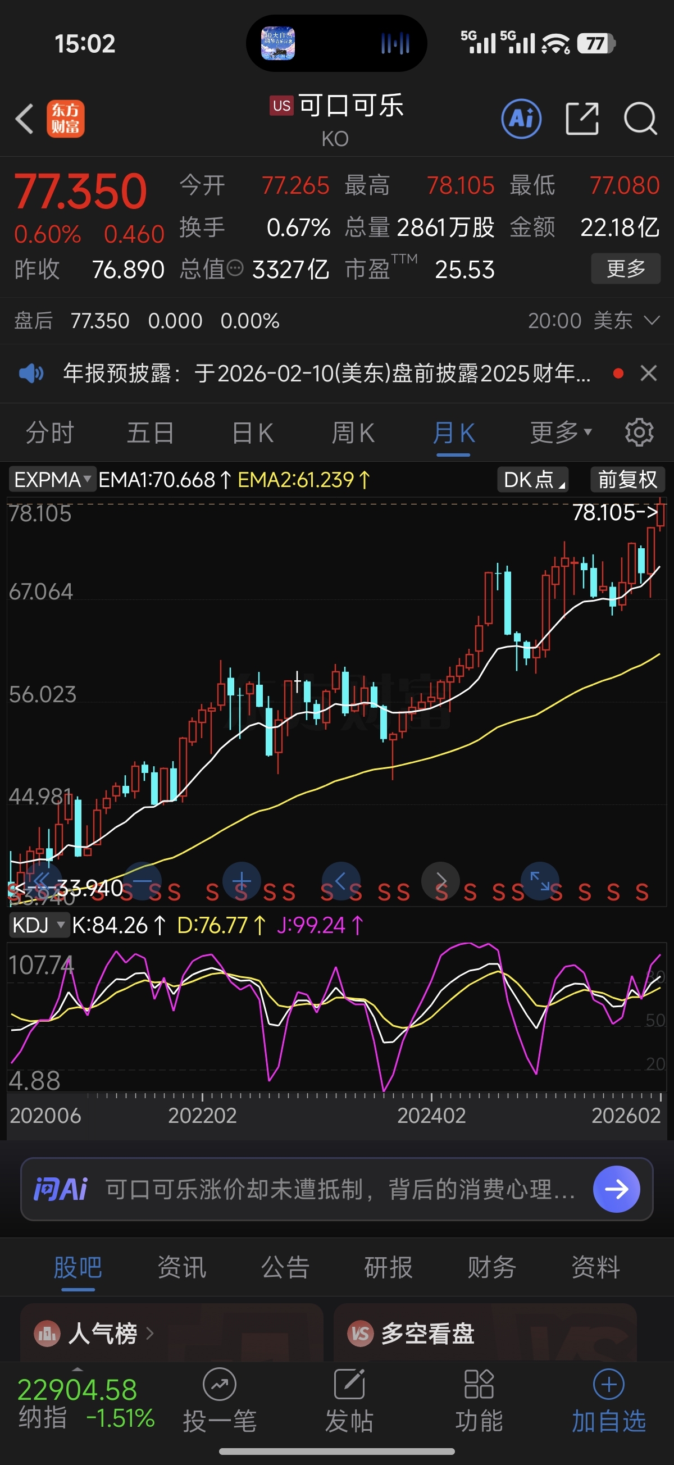Tap the 可口可乐 KO title

pos(336,119)
